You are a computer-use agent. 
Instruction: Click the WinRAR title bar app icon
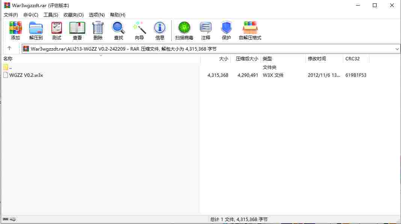tap(7, 5)
